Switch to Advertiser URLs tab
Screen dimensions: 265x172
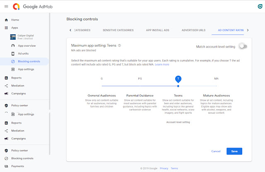click(x=193, y=30)
